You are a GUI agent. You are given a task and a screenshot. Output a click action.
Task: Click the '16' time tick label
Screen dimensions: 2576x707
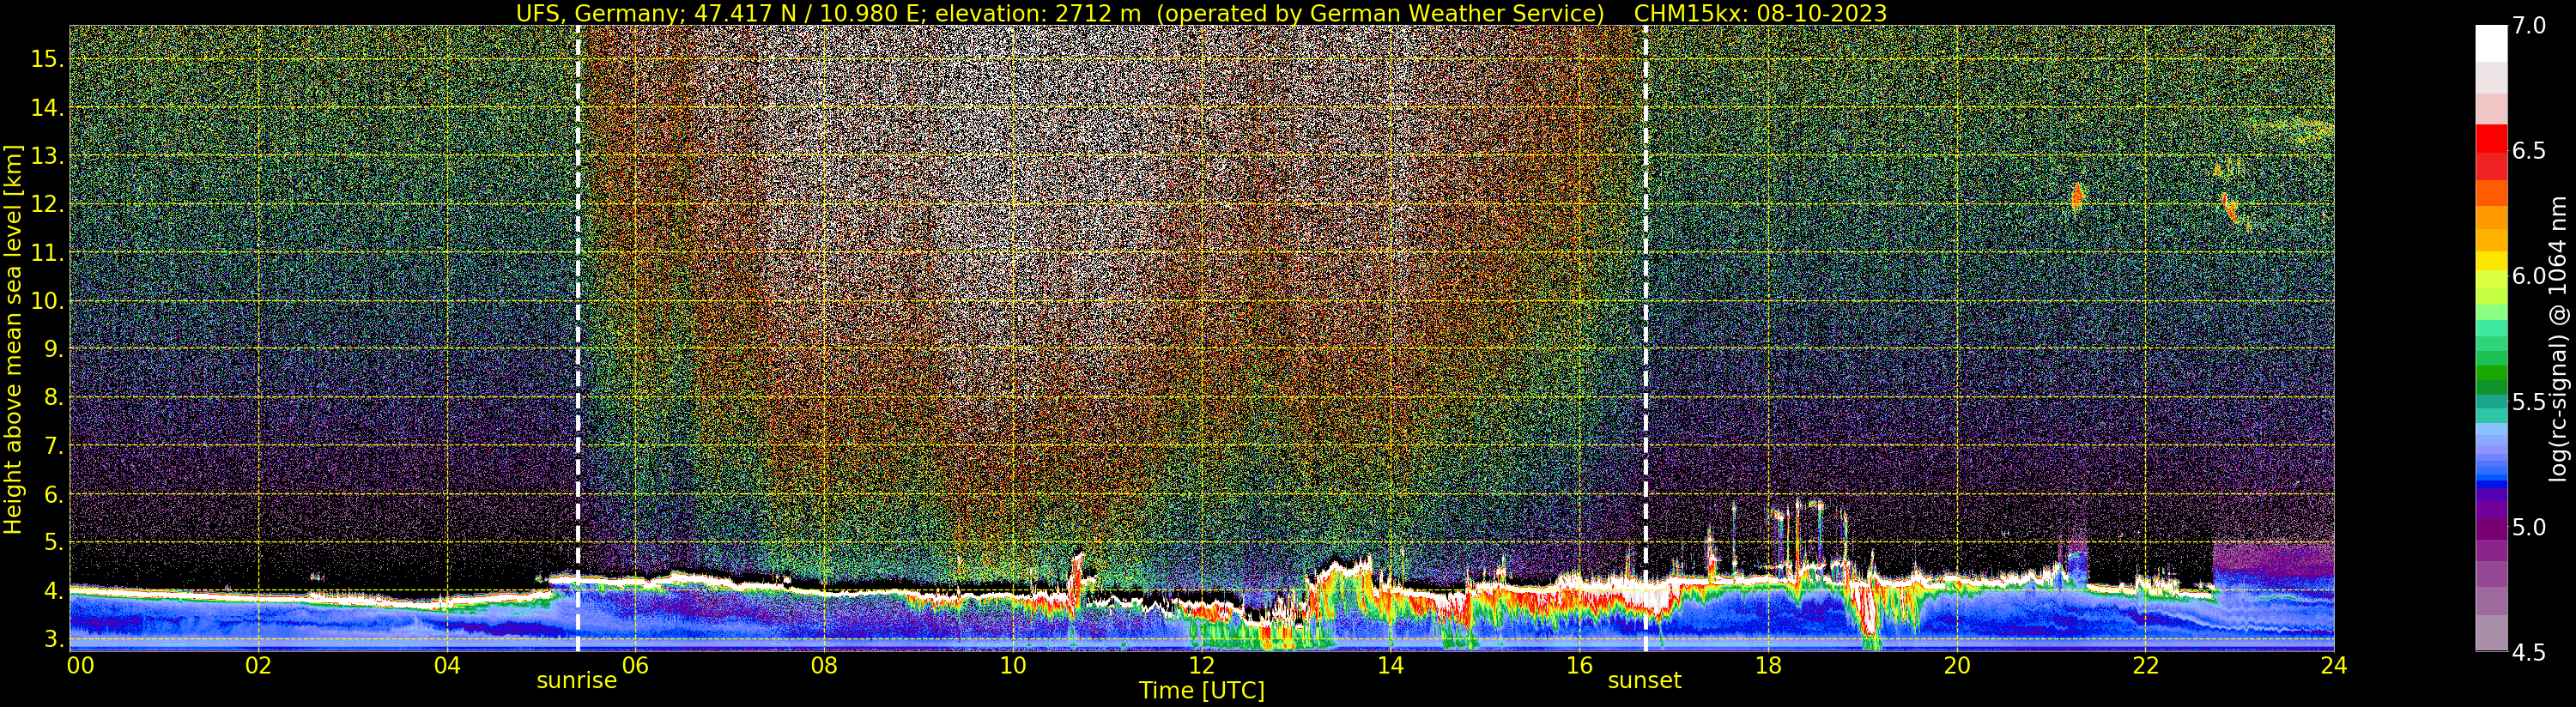(1579, 665)
